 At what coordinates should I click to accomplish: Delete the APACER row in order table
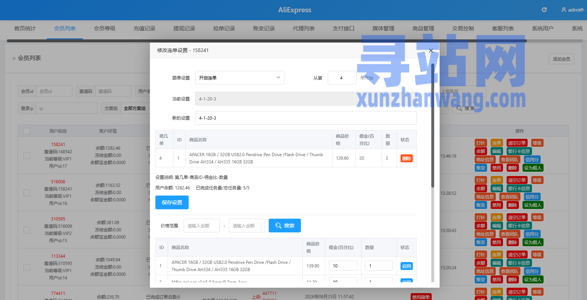click(x=406, y=158)
